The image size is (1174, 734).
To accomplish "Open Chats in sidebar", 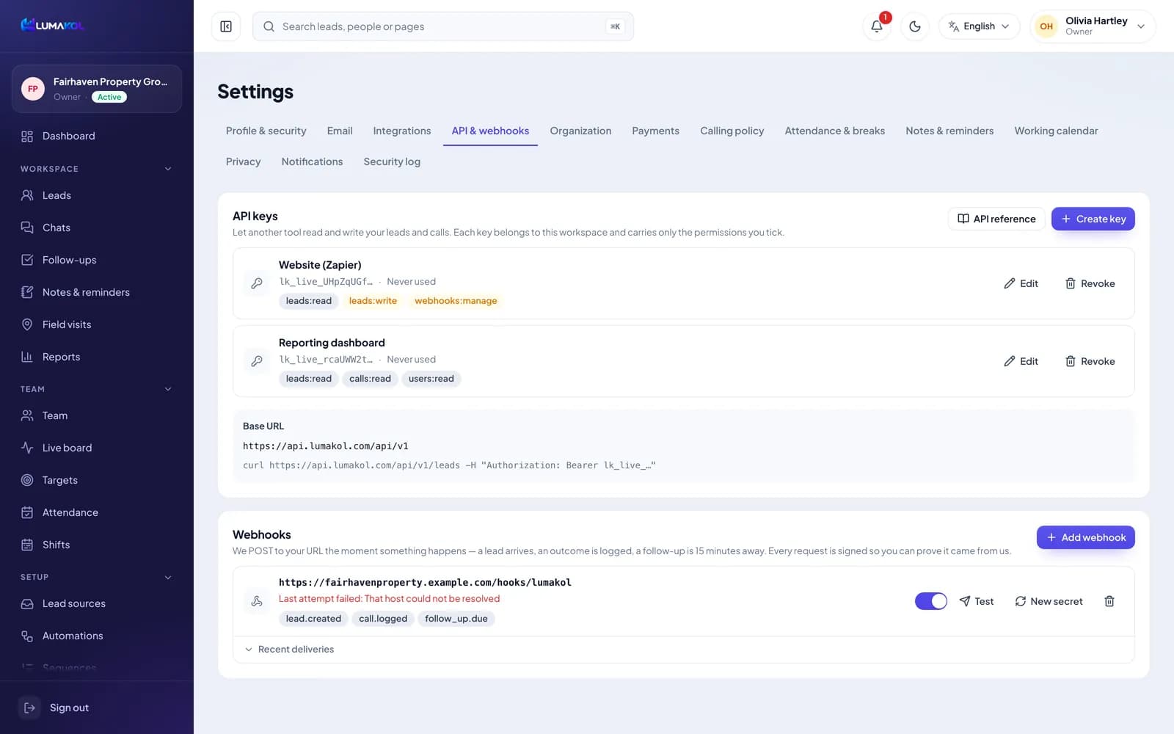I will tap(97, 228).
